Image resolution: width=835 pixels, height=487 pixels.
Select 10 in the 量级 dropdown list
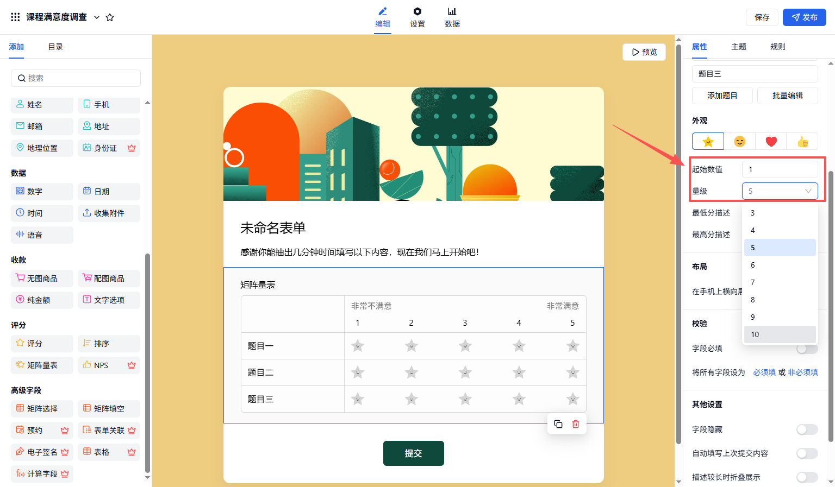780,334
